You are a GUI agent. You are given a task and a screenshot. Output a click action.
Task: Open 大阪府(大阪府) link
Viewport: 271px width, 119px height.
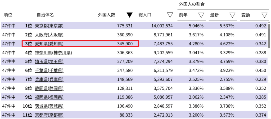[49, 35]
